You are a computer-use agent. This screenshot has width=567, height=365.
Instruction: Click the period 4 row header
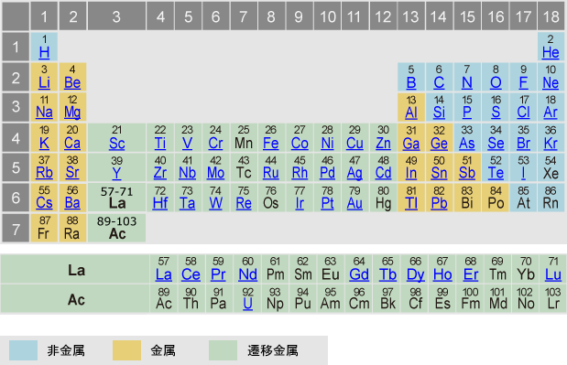(x=16, y=137)
